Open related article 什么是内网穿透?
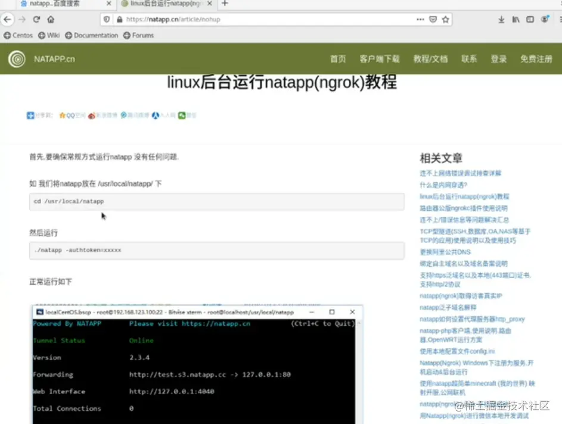Viewport: 562px width, 424px height. point(443,185)
